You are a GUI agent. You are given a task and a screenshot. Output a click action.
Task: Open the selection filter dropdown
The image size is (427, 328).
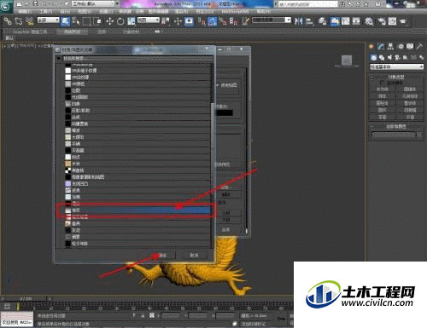pyautogui.click(x=49, y=20)
